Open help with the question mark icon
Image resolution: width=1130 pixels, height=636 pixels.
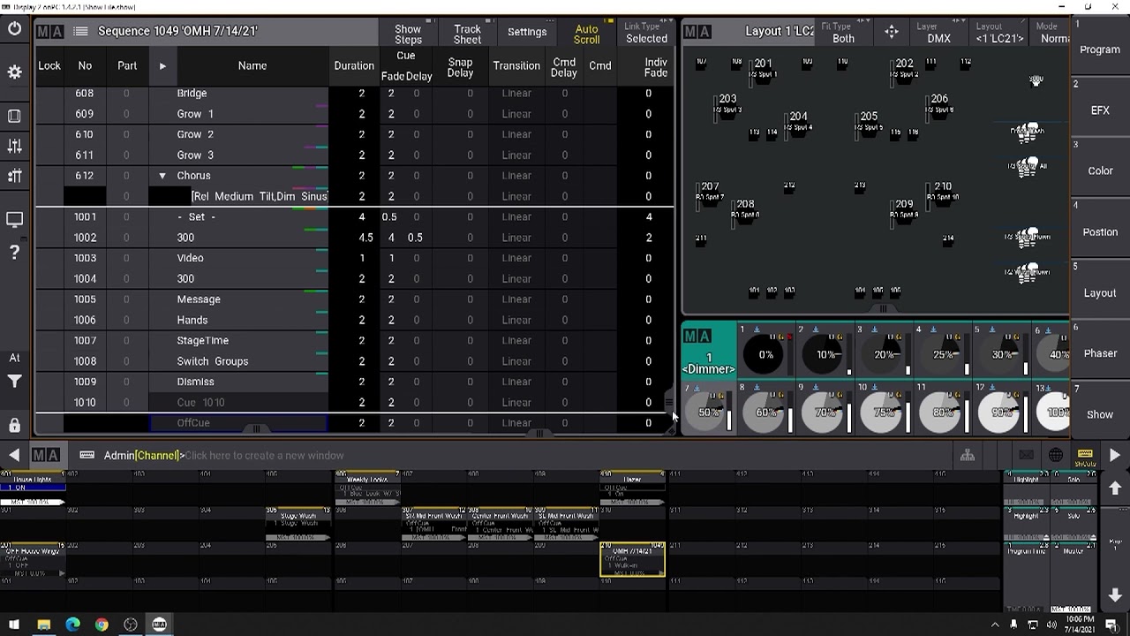click(x=14, y=253)
